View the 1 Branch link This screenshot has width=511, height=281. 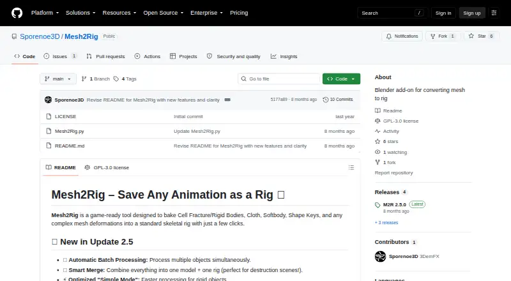click(x=95, y=79)
